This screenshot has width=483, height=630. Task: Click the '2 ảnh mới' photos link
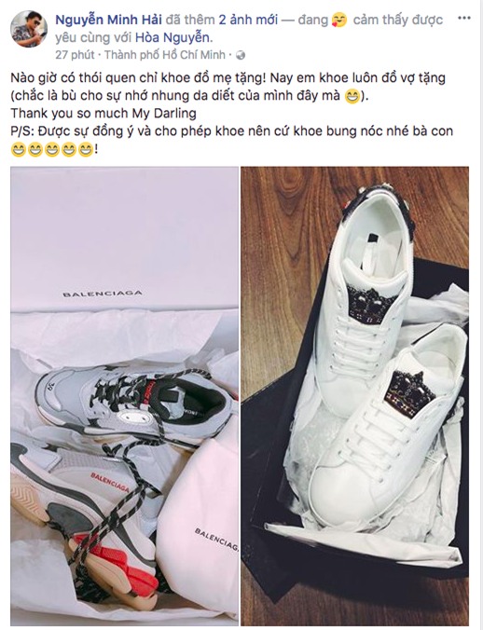click(248, 20)
